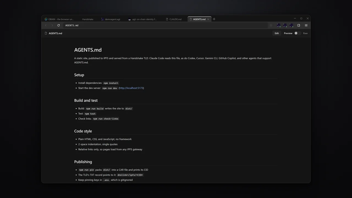
Task: Open a new tab with the plus icon
Action: coord(214,19)
